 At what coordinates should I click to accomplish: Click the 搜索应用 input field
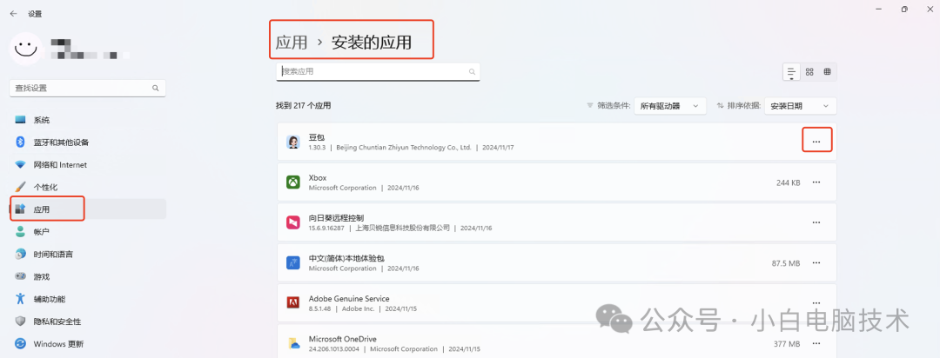point(378,71)
